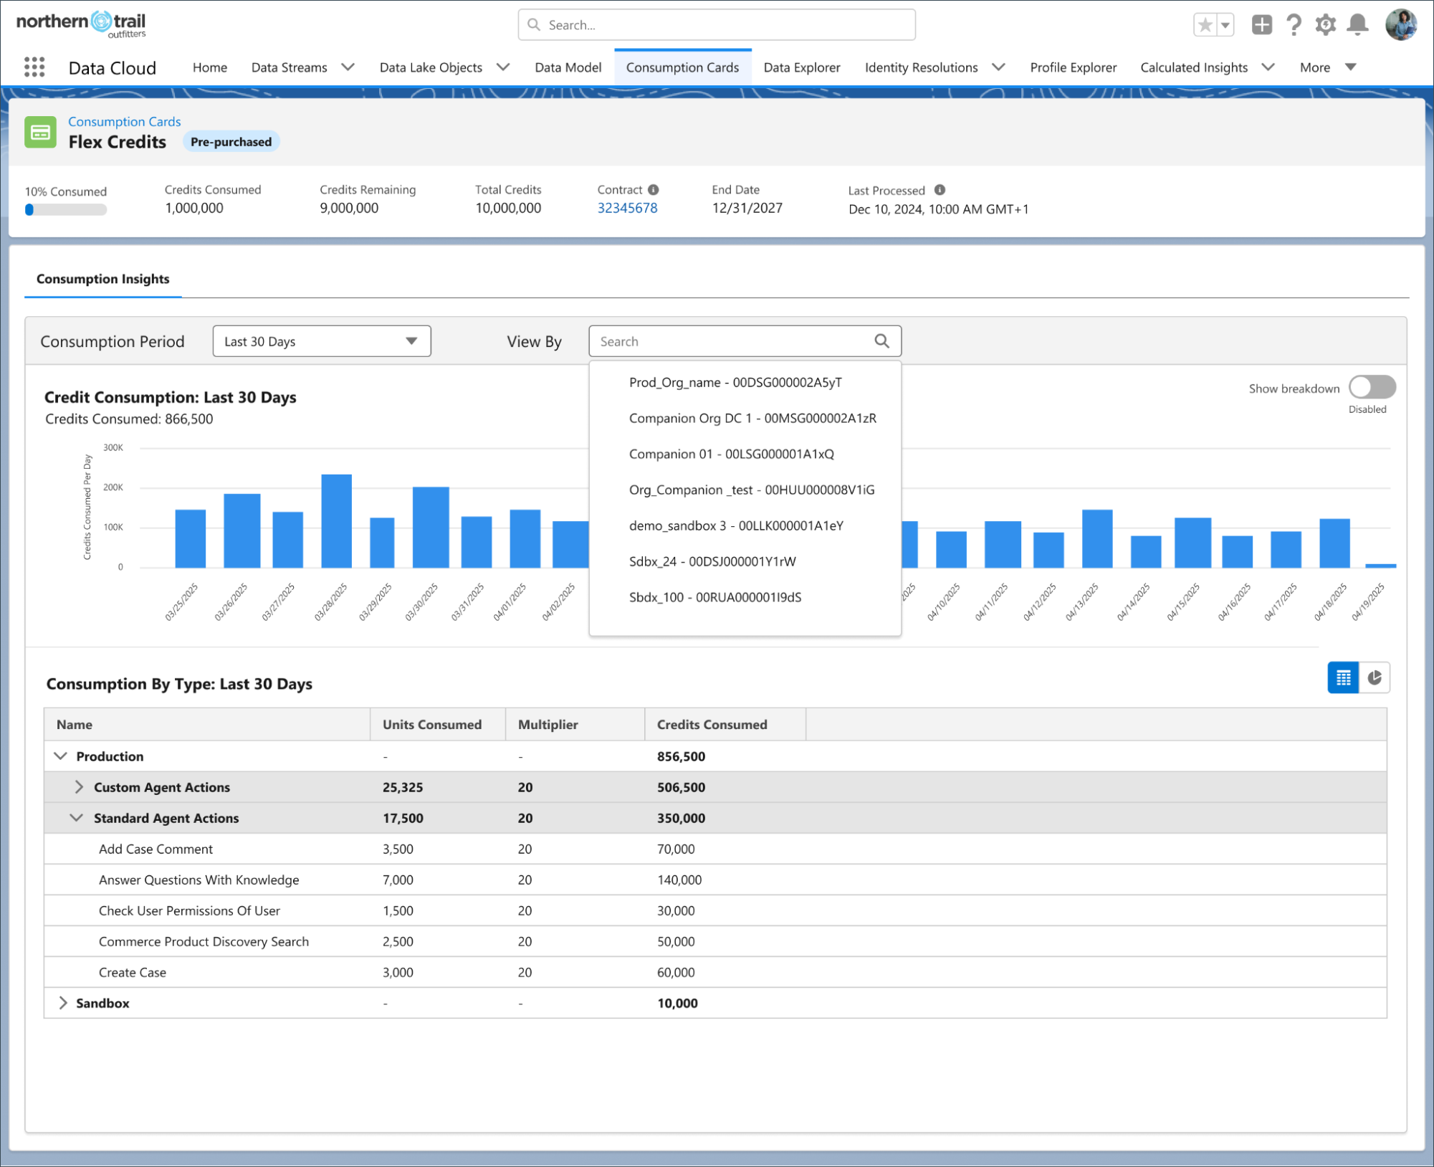Screen dimensions: 1434x1167
Task: Select the Consumption Cards tab
Action: coord(682,67)
